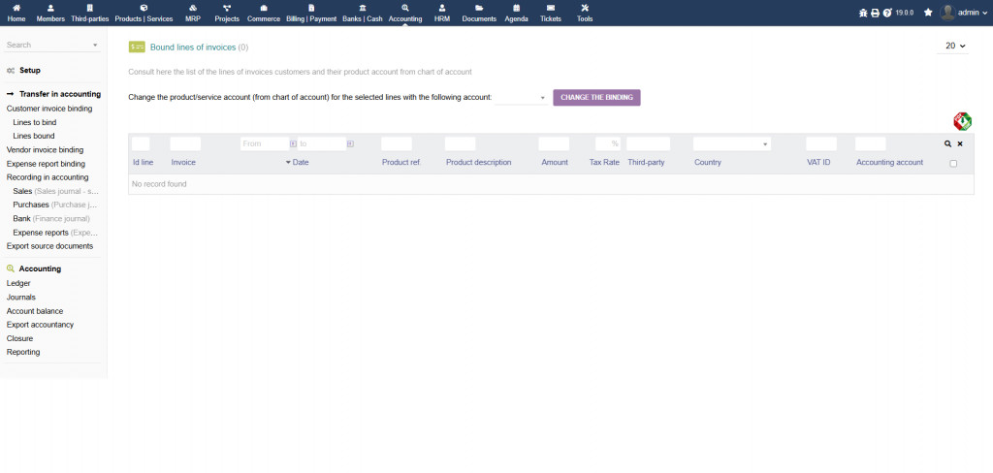Viewport: 993px width, 473px height.
Task: Open Export accountancy page
Action: (40, 324)
